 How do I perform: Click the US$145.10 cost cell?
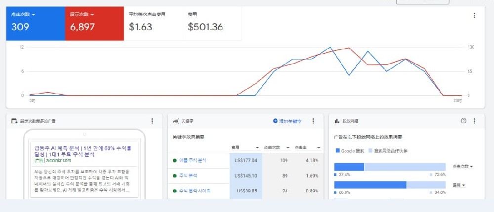[x=246, y=176]
